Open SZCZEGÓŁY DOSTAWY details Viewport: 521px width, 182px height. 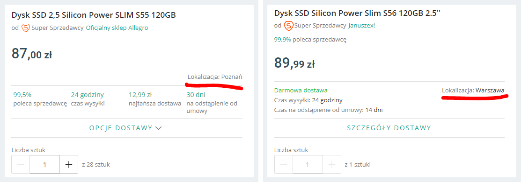coord(389,128)
